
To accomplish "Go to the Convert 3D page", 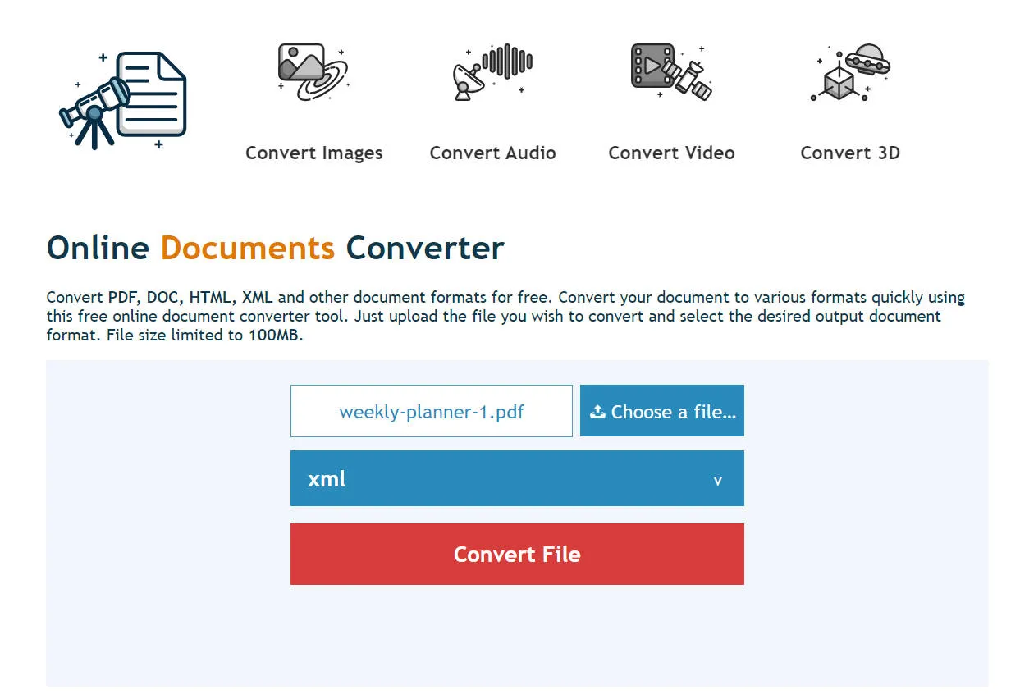I will click(x=850, y=153).
